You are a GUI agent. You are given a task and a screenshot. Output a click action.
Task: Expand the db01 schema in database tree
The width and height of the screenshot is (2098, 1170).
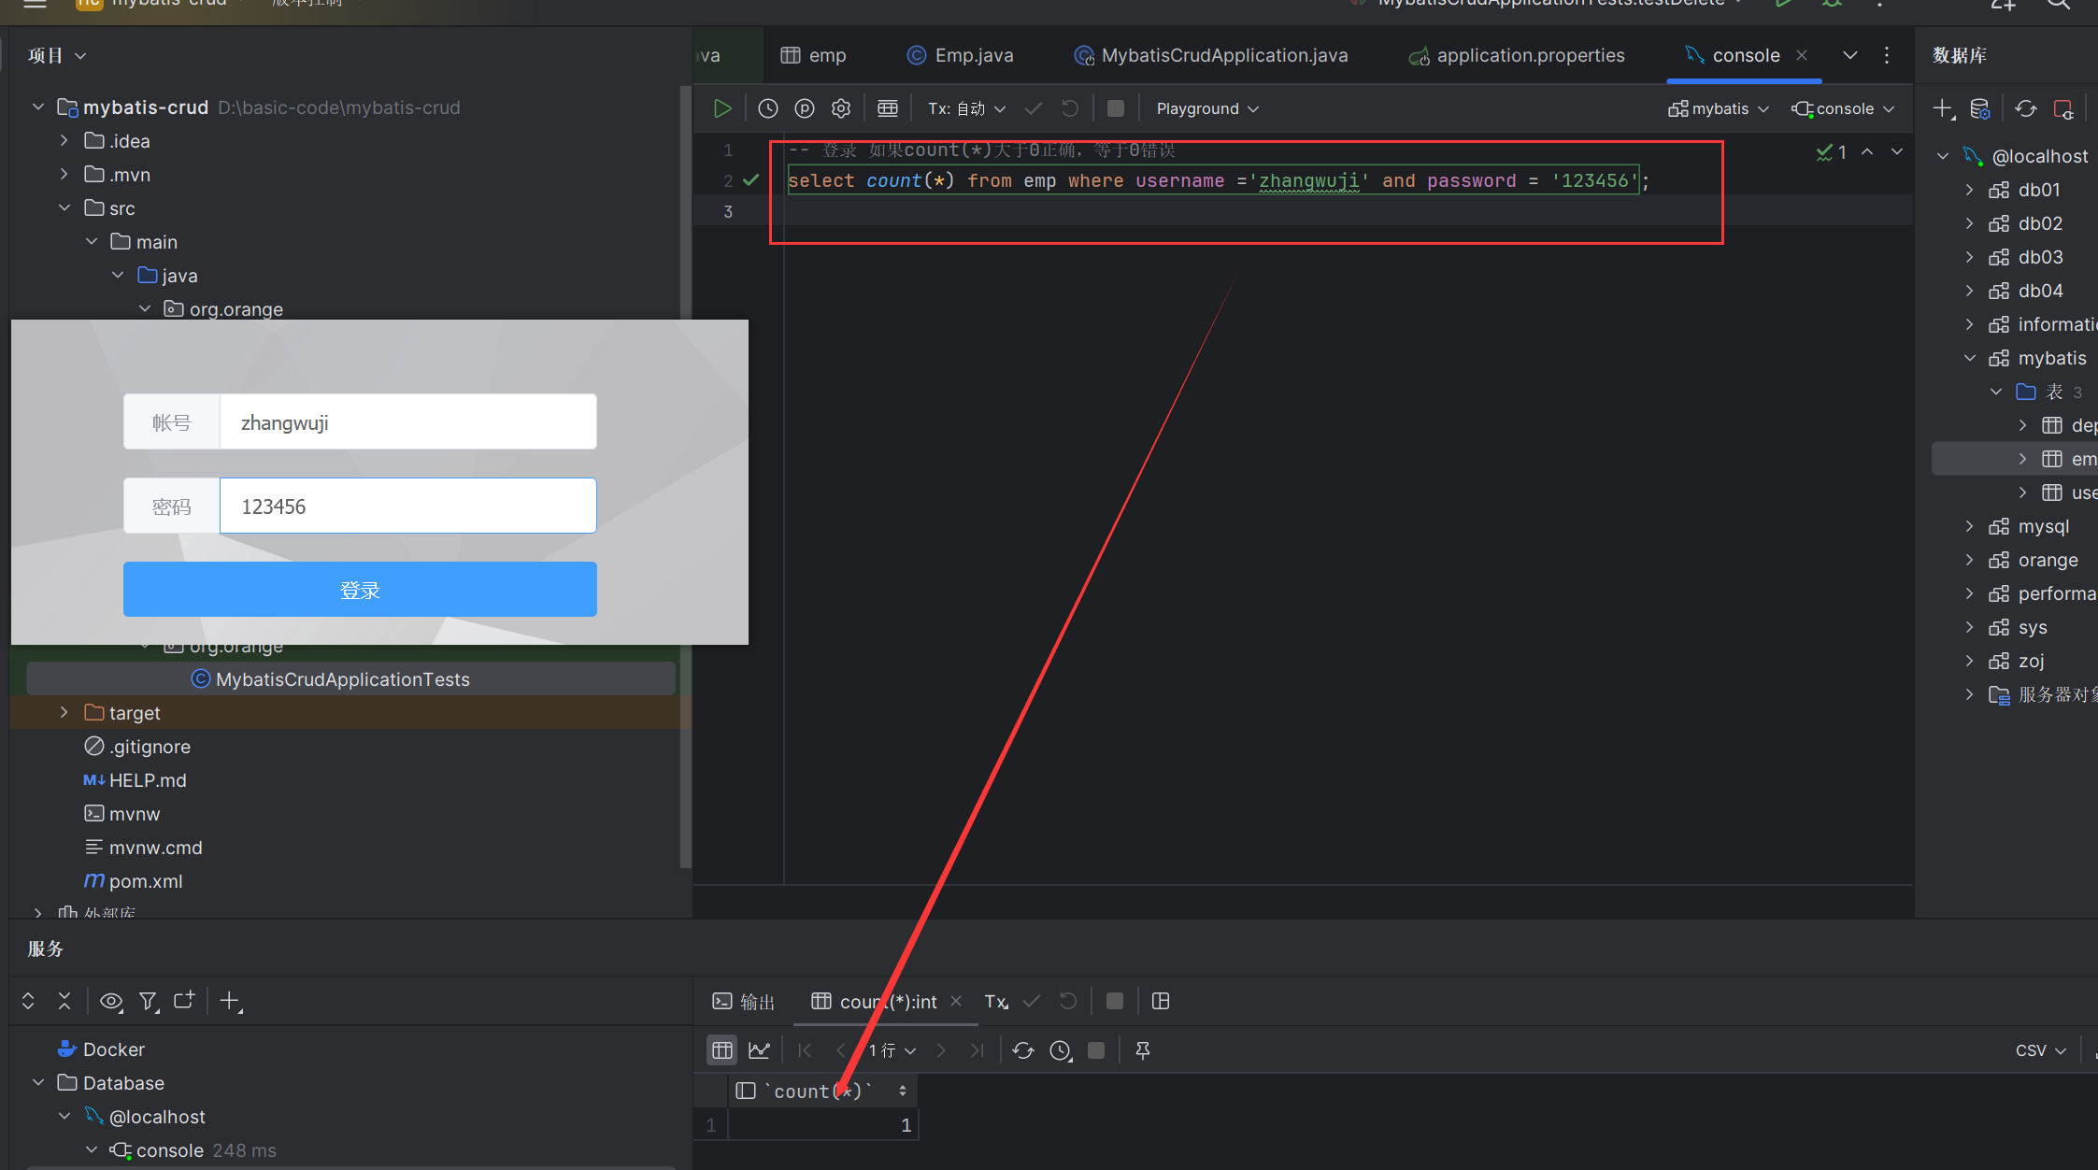(1970, 190)
